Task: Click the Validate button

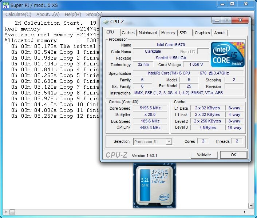Action: coord(204,155)
